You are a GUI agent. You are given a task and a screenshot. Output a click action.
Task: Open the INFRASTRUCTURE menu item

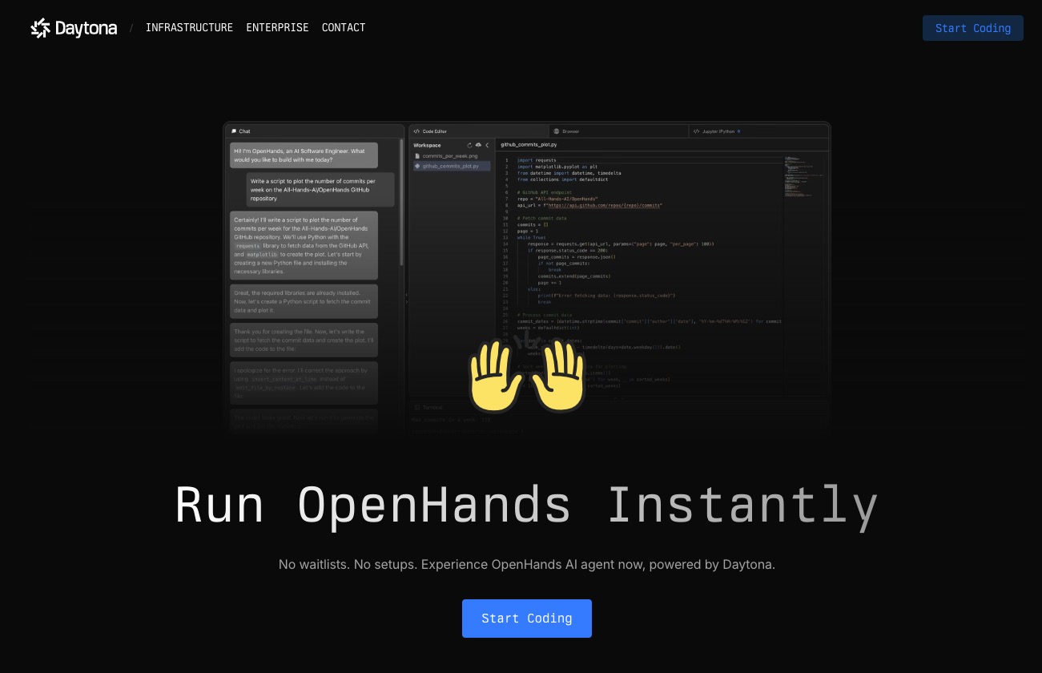[x=189, y=28]
